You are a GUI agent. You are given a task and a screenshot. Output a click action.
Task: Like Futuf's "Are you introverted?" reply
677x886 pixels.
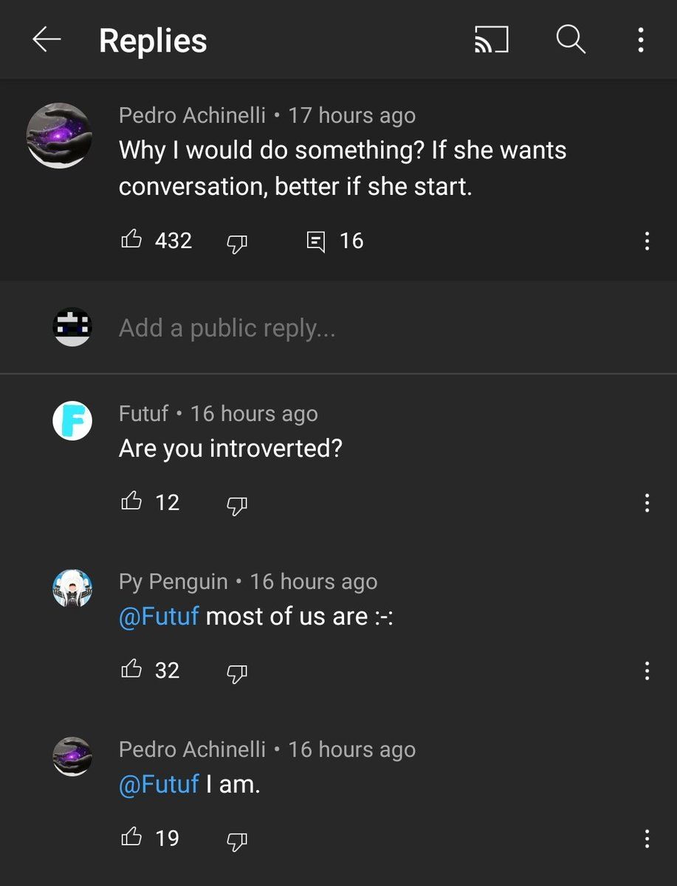click(131, 502)
